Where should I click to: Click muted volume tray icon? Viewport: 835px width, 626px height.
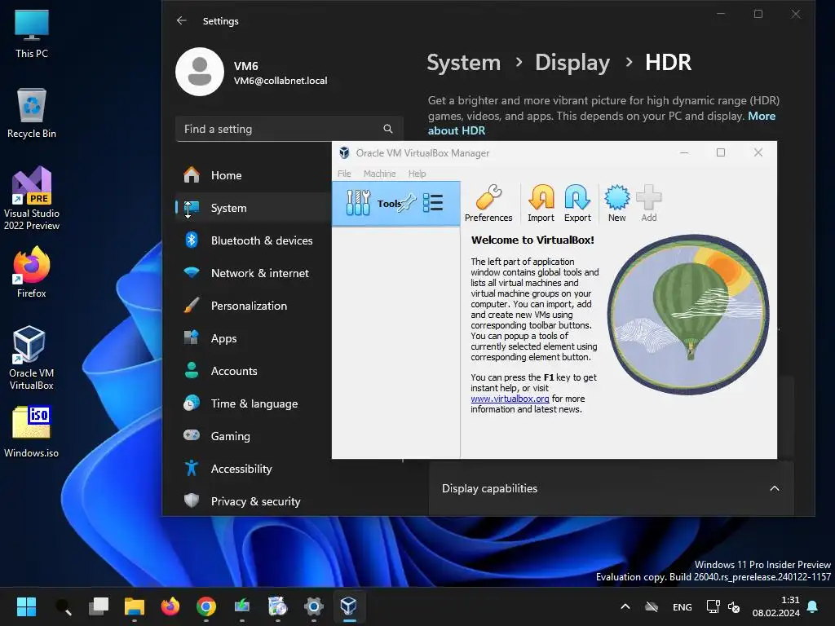click(x=734, y=606)
